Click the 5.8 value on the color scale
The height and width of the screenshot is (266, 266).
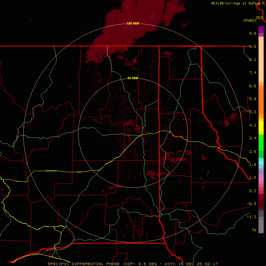(253, 99)
